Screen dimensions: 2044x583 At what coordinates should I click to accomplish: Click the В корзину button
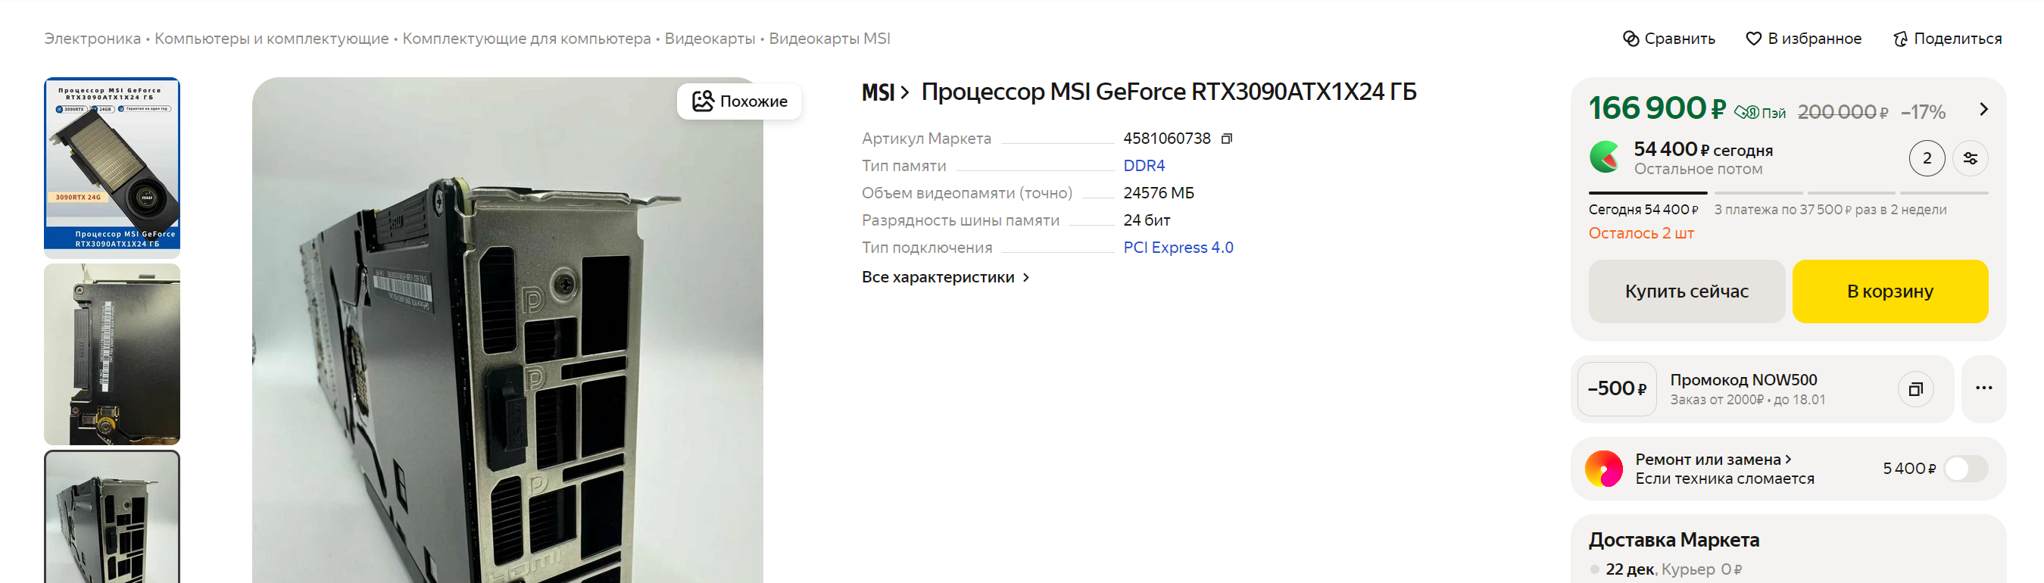click(1890, 291)
